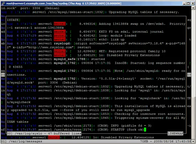Click the 'This installation of MySQL is alread' line

[96, 106]
